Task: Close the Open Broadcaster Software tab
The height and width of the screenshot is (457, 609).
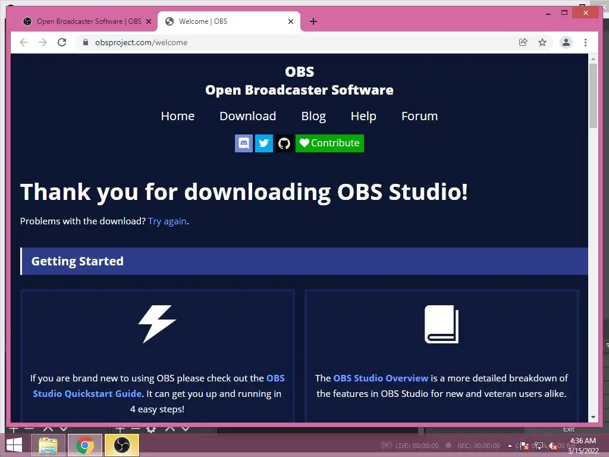Action: (x=149, y=21)
